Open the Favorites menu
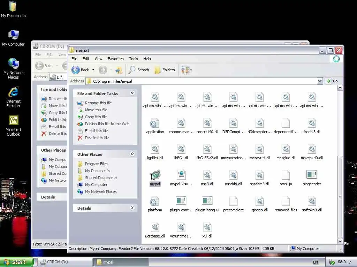 tap(116, 59)
